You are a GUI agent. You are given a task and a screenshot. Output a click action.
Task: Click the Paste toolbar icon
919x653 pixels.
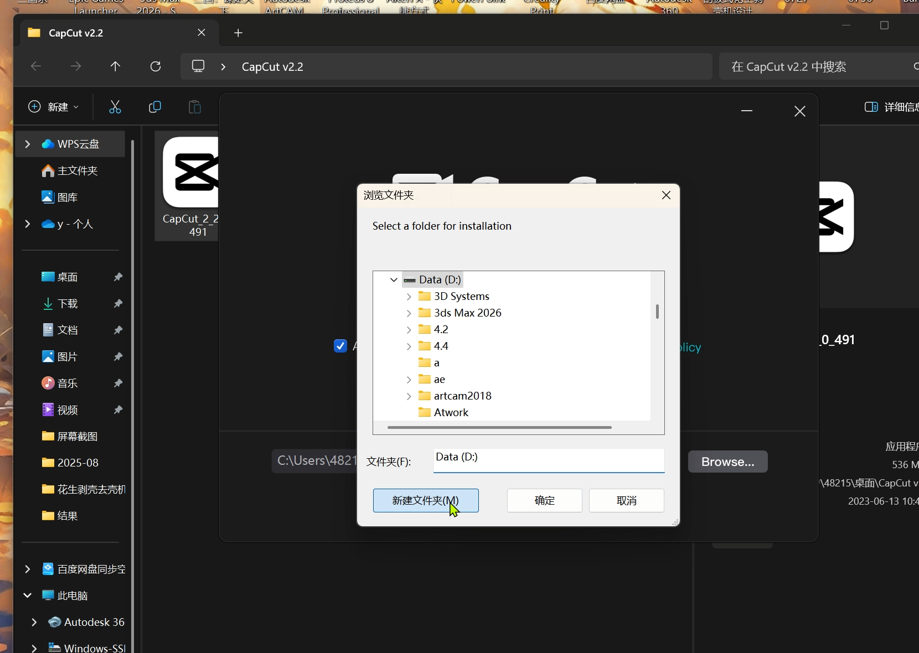click(x=195, y=107)
